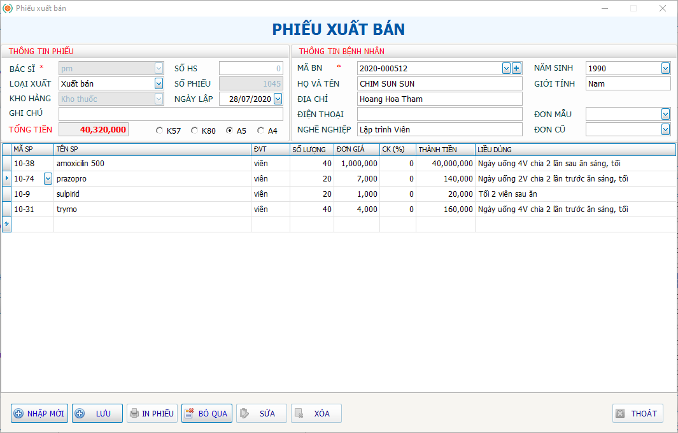Click the THOÁT exit button
678x433 pixels.
coord(638,413)
